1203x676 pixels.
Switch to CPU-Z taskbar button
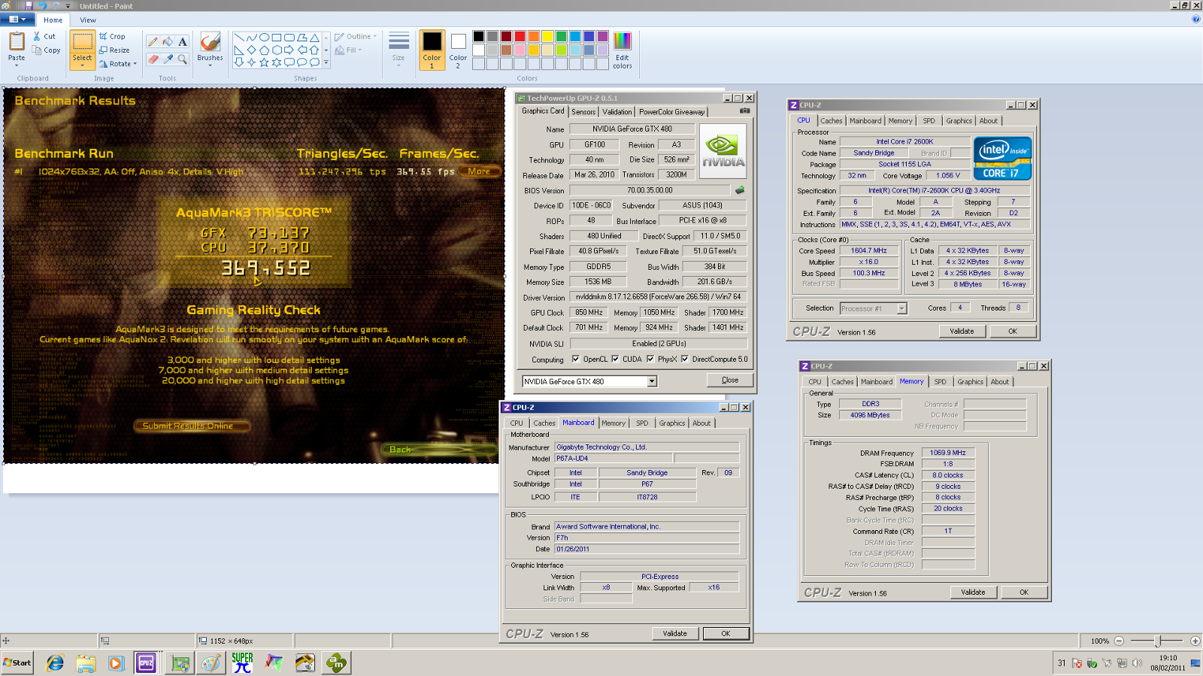[x=146, y=662]
